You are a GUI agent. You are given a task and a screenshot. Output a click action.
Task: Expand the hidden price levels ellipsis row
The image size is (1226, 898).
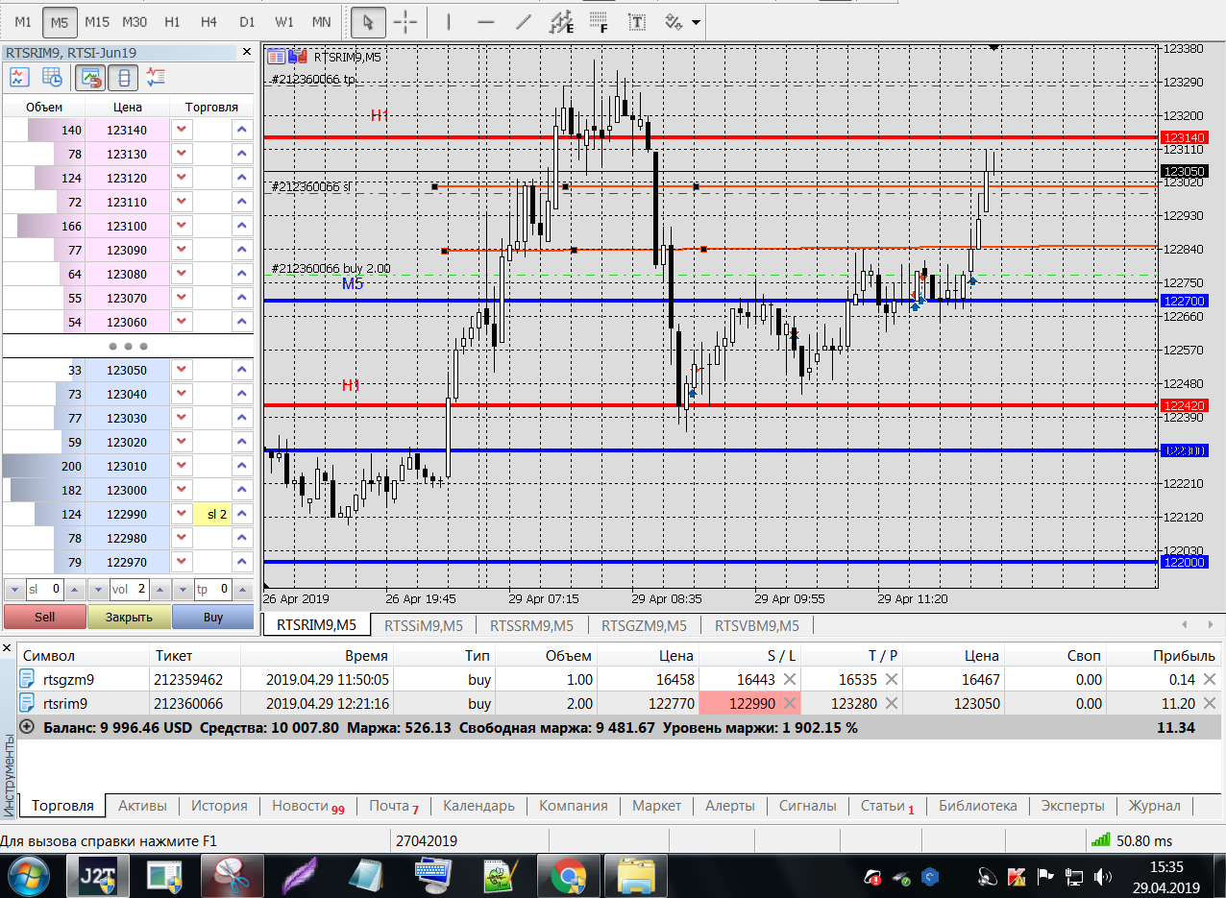point(127,346)
